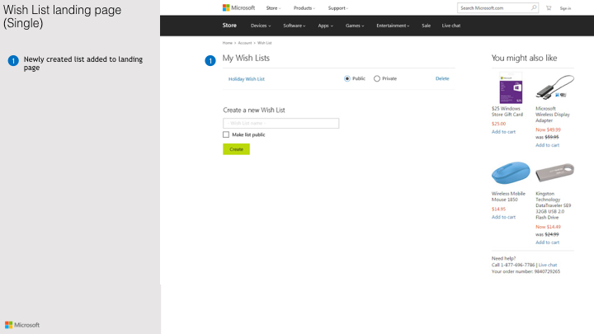Click the search magnifier icon

(x=534, y=7)
